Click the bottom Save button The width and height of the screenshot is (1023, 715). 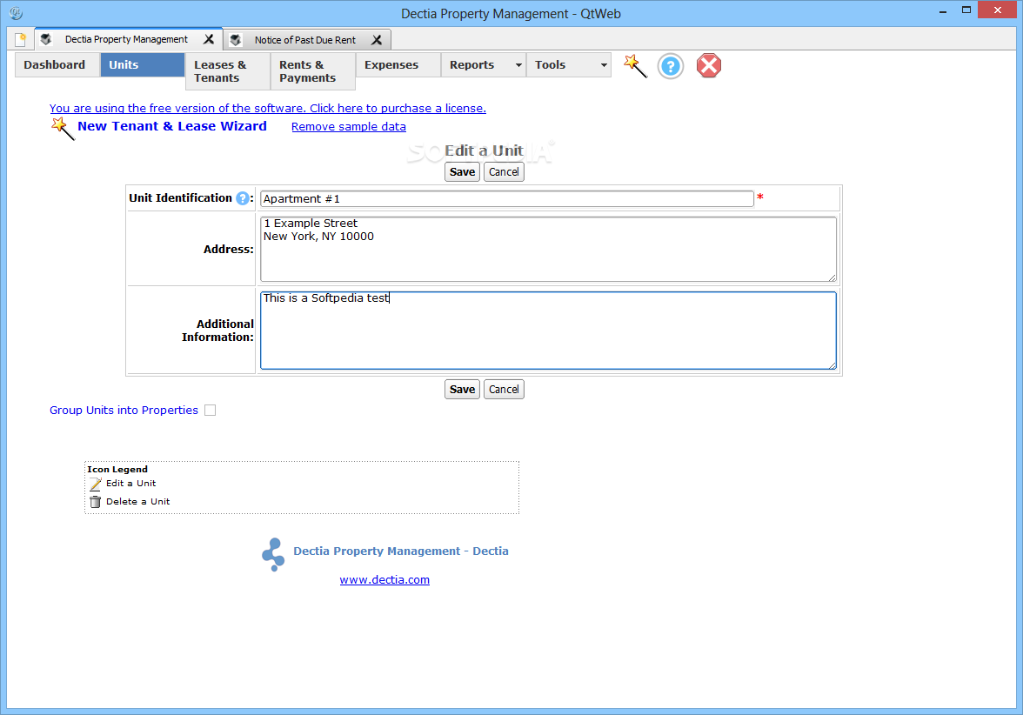coord(462,390)
